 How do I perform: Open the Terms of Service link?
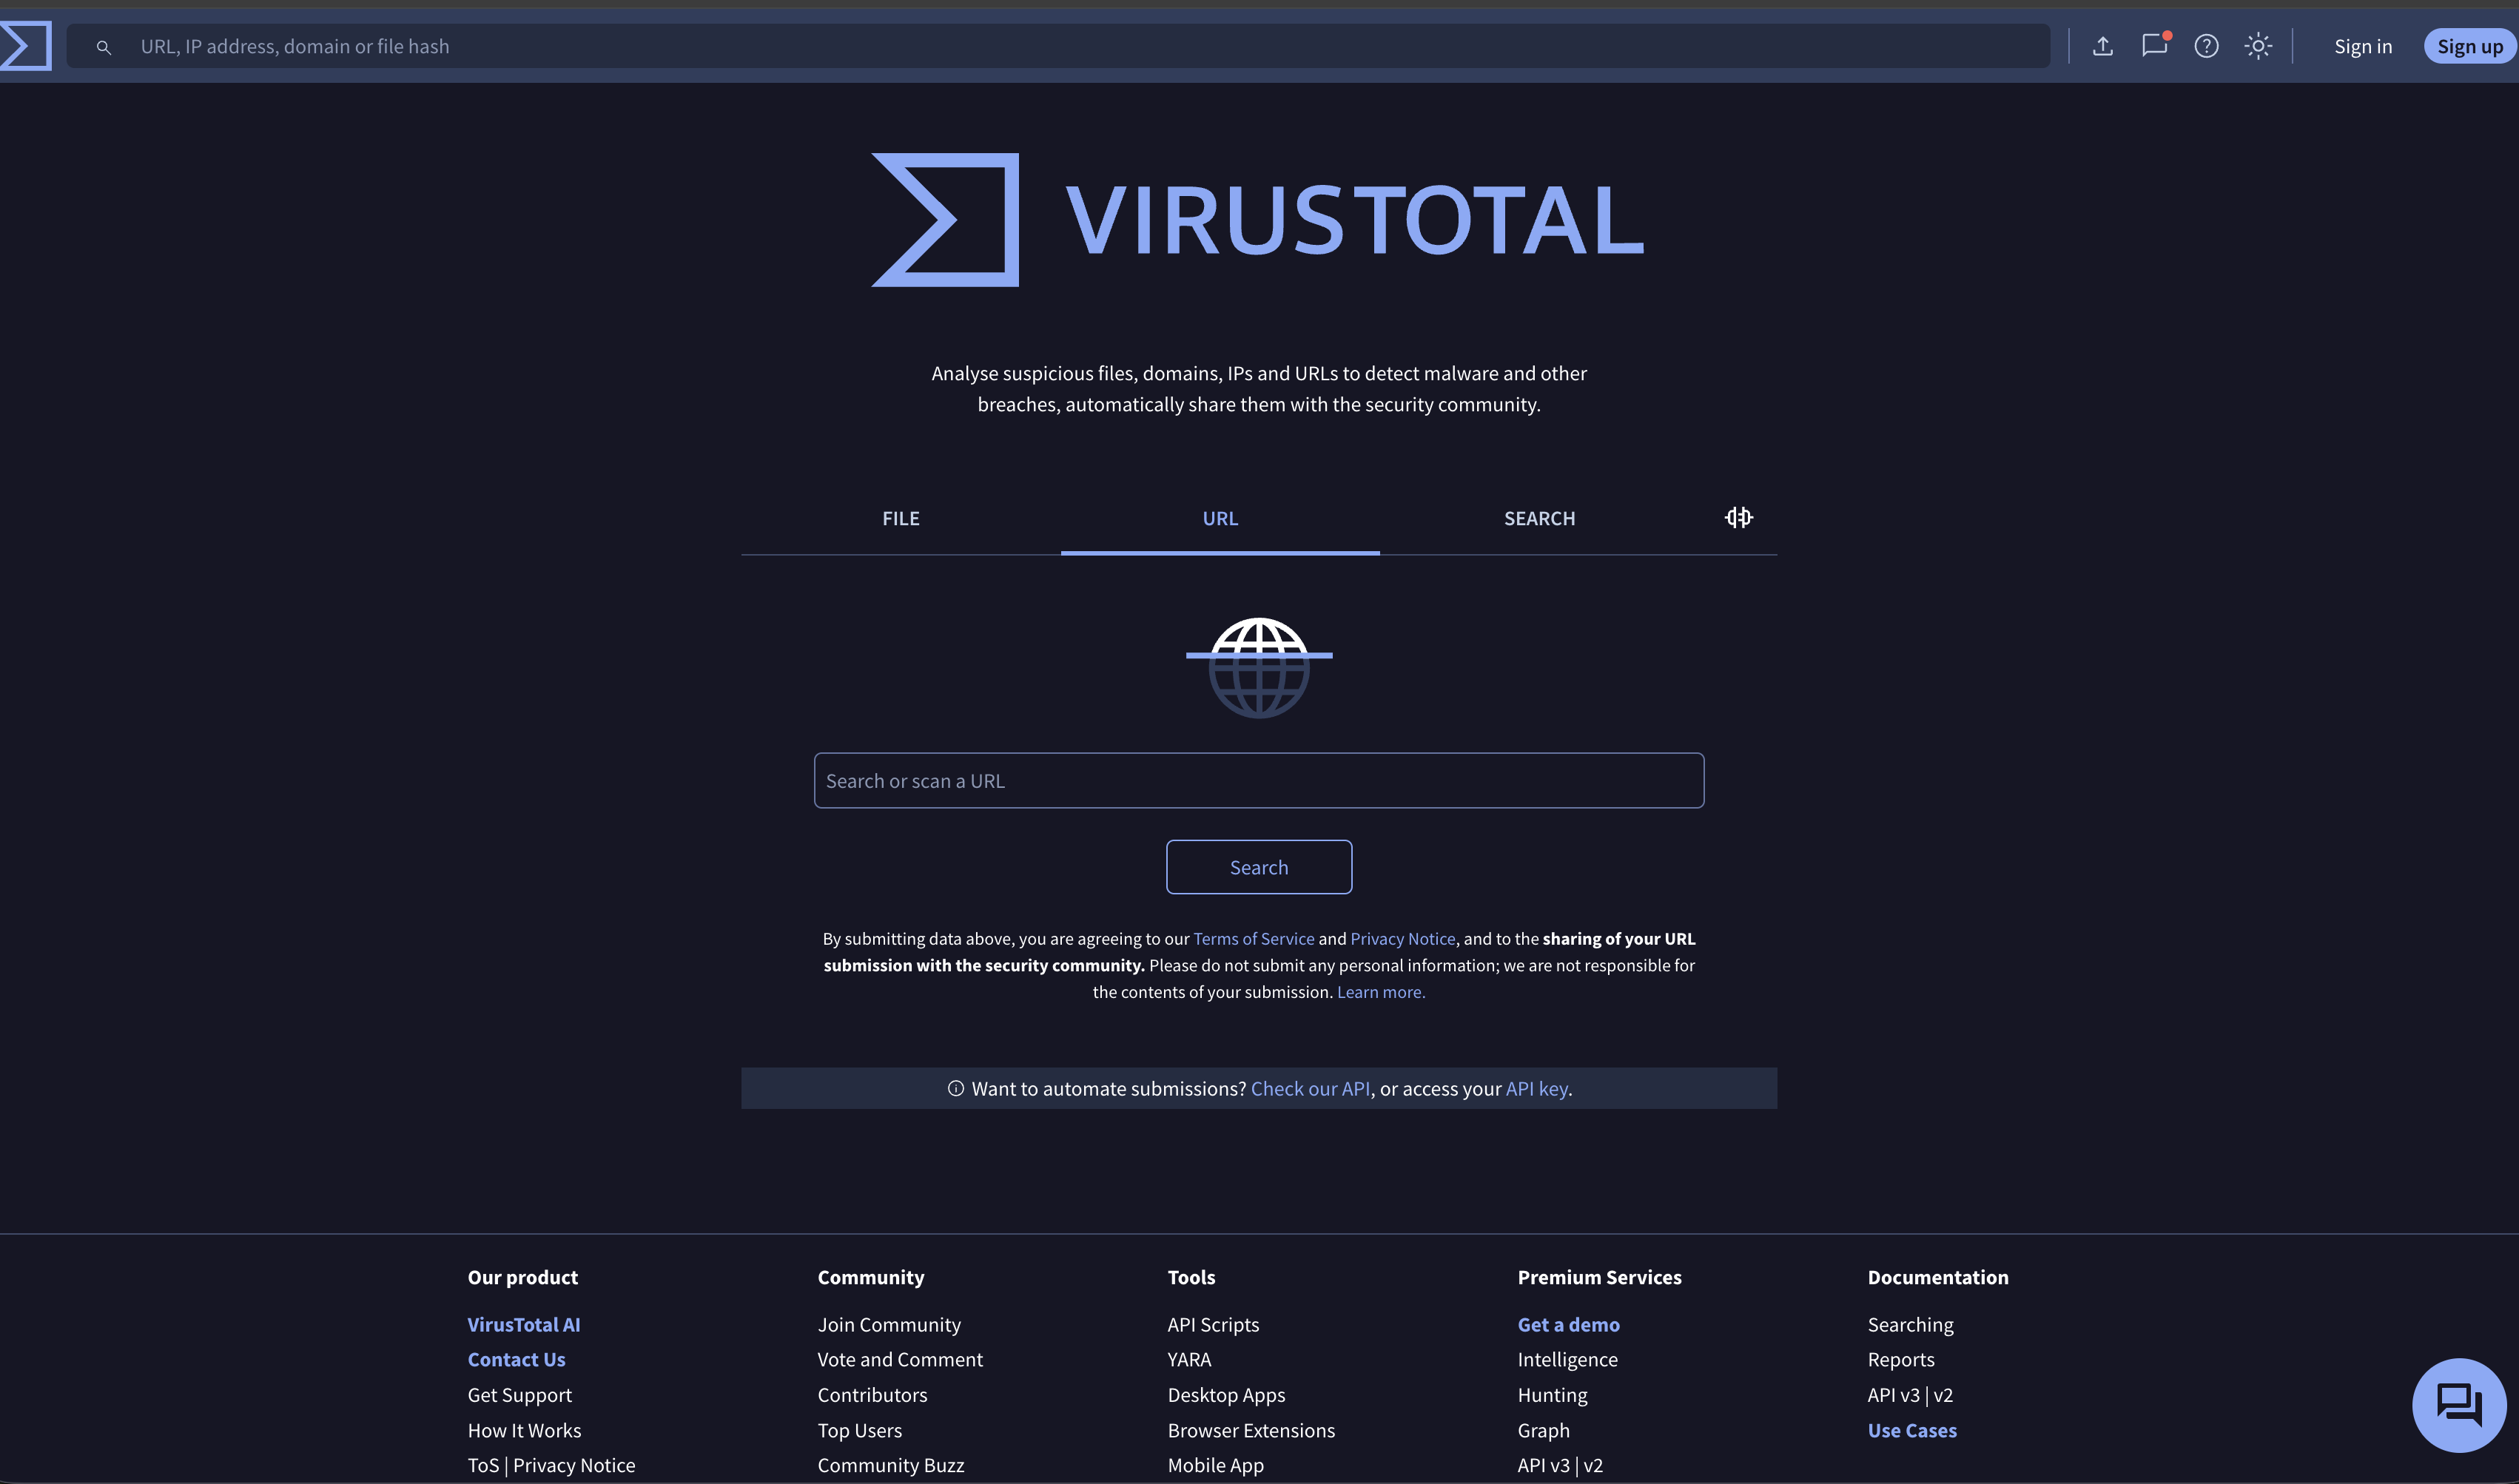click(1253, 938)
